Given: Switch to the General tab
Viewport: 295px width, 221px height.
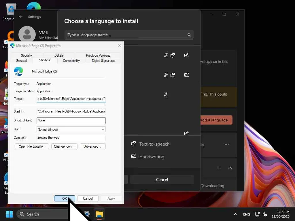Looking at the screenshot, I should (21, 61).
